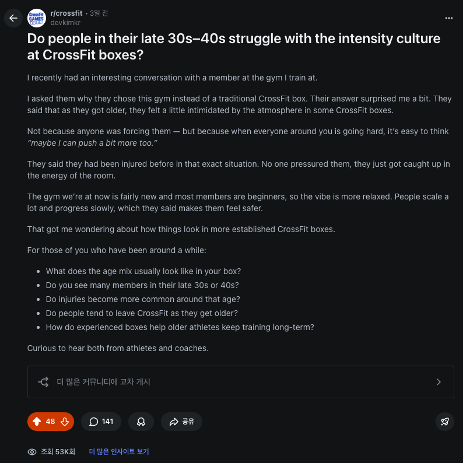
Task: Open the 141 comments
Action: coord(101,422)
